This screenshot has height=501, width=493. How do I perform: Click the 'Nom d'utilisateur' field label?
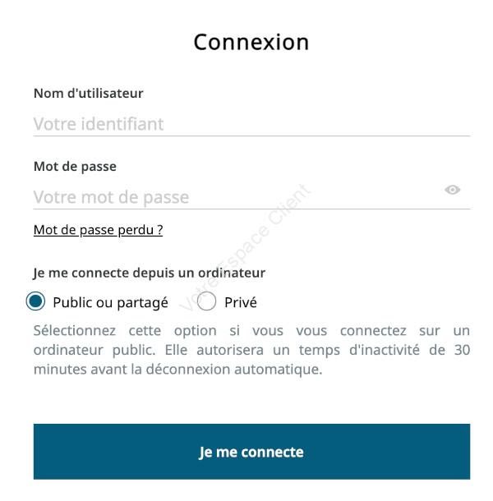(x=88, y=94)
